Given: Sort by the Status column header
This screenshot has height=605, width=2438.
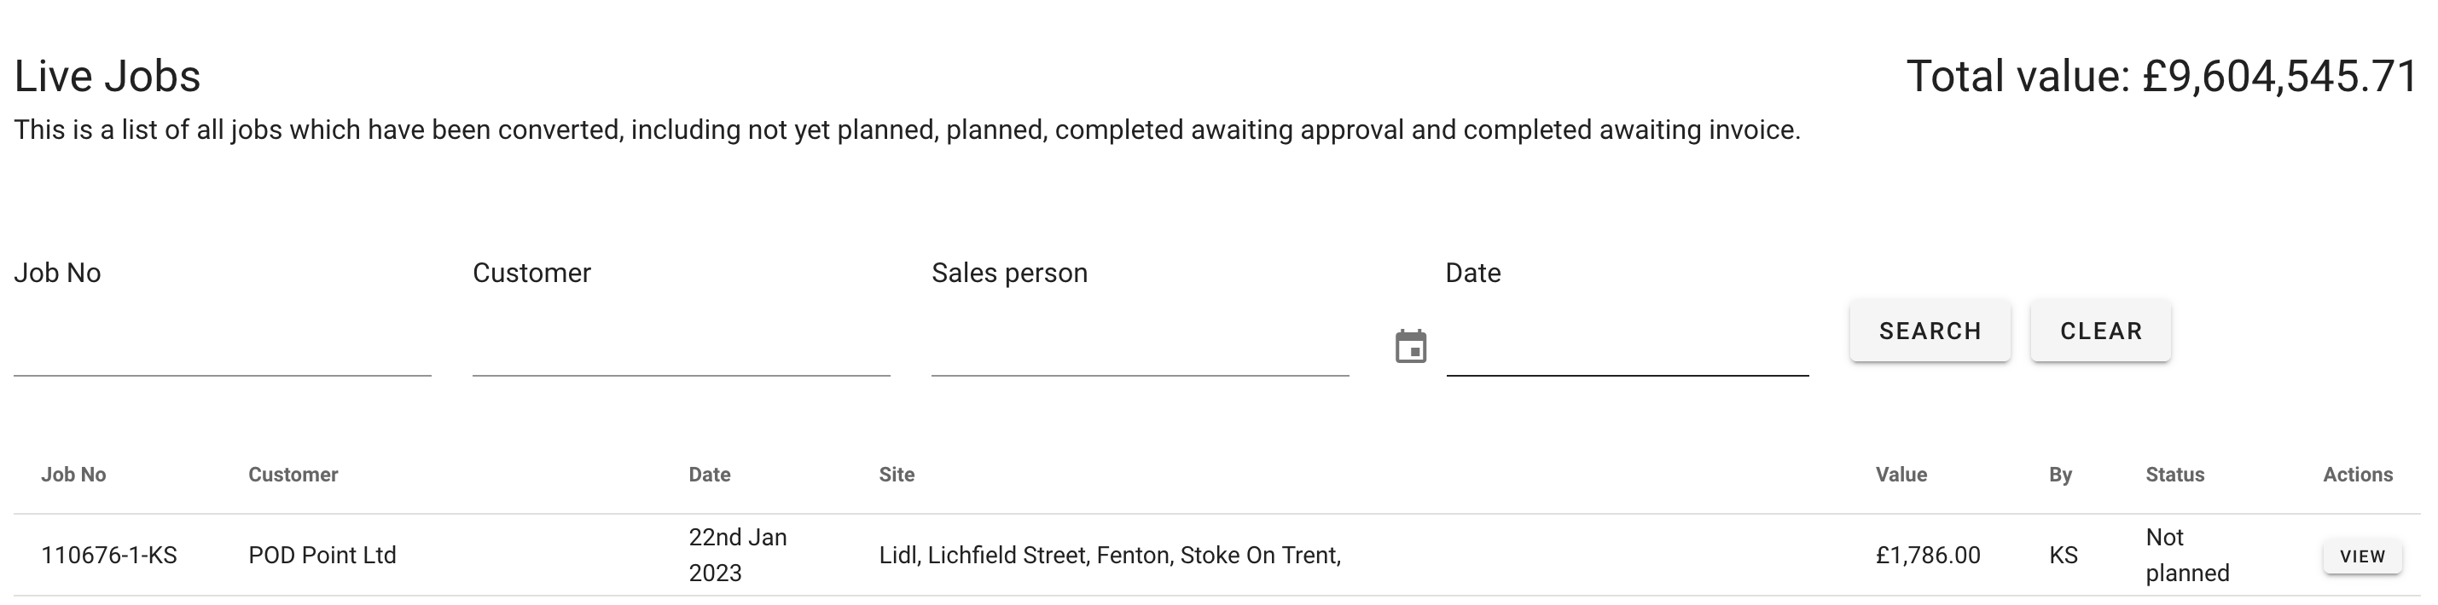Looking at the screenshot, I should 2174,475.
